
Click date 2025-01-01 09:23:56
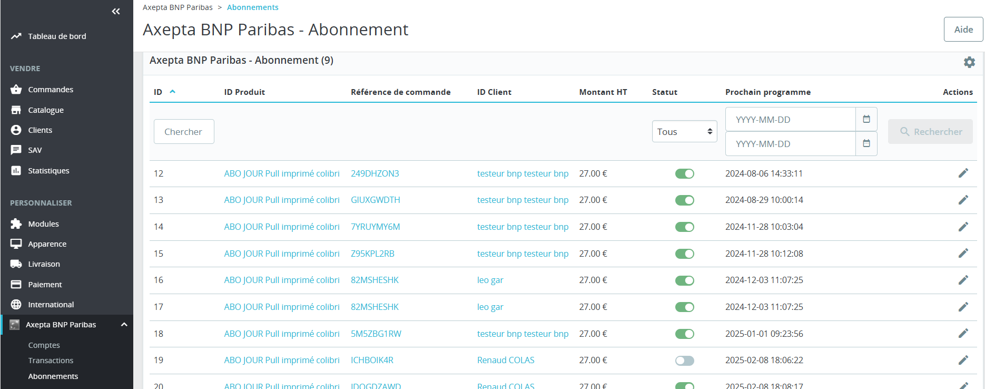click(764, 334)
